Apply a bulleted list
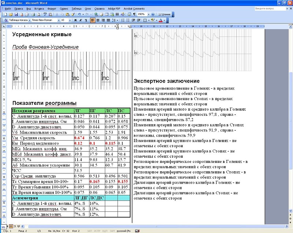This screenshot has height=233, width=293. [128, 20]
